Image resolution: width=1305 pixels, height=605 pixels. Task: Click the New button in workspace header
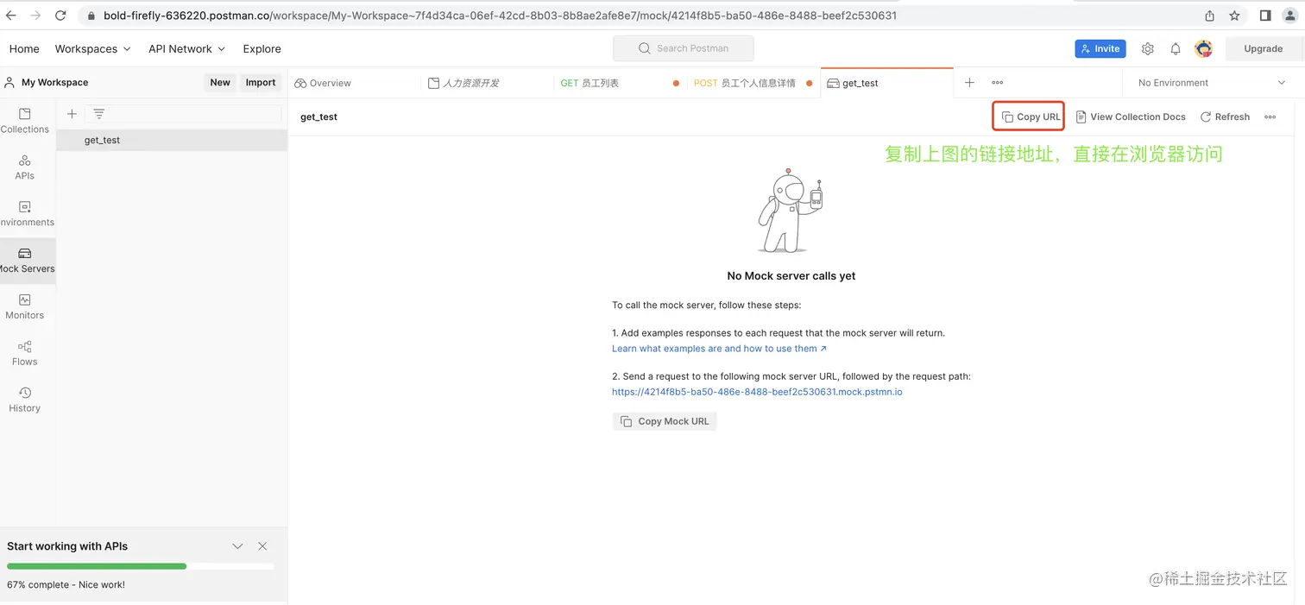[x=220, y=83]
